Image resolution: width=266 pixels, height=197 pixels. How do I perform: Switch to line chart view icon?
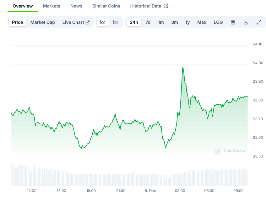(x=103, y=22)
